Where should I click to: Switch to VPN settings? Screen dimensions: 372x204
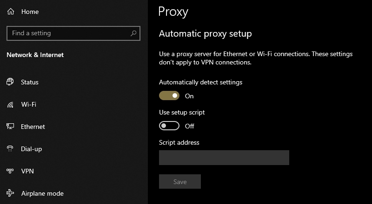28,171
